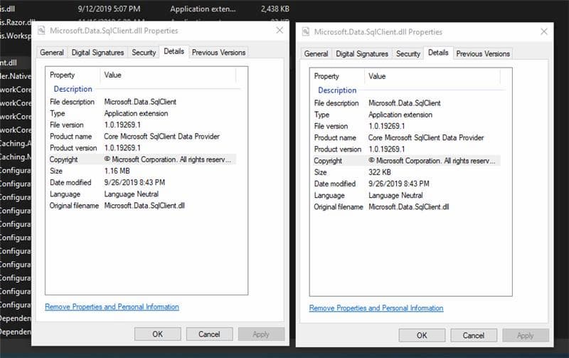The width and height of the screenshot is (569, 358).
Task: Click Cancel in the left Properties window
Action: (209, 334)
